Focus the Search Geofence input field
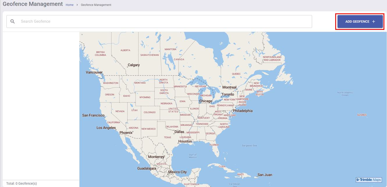Viewport: 387px width, 187px height. click(163, 21)
